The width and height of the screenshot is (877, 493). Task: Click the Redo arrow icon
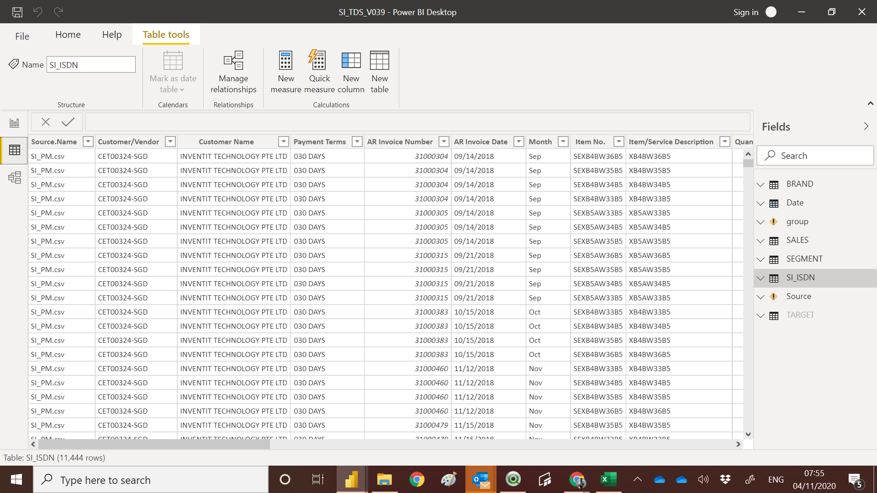[x=58, y=12]
